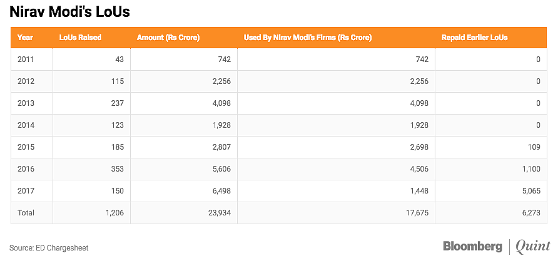
Task: Click Used By Nirav Modi's Firms header
Action: point(308,37)
